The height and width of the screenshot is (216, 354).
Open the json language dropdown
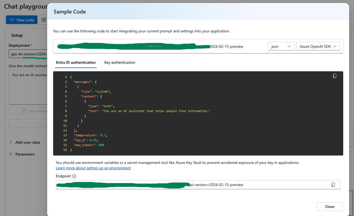[x=281, y=46]
